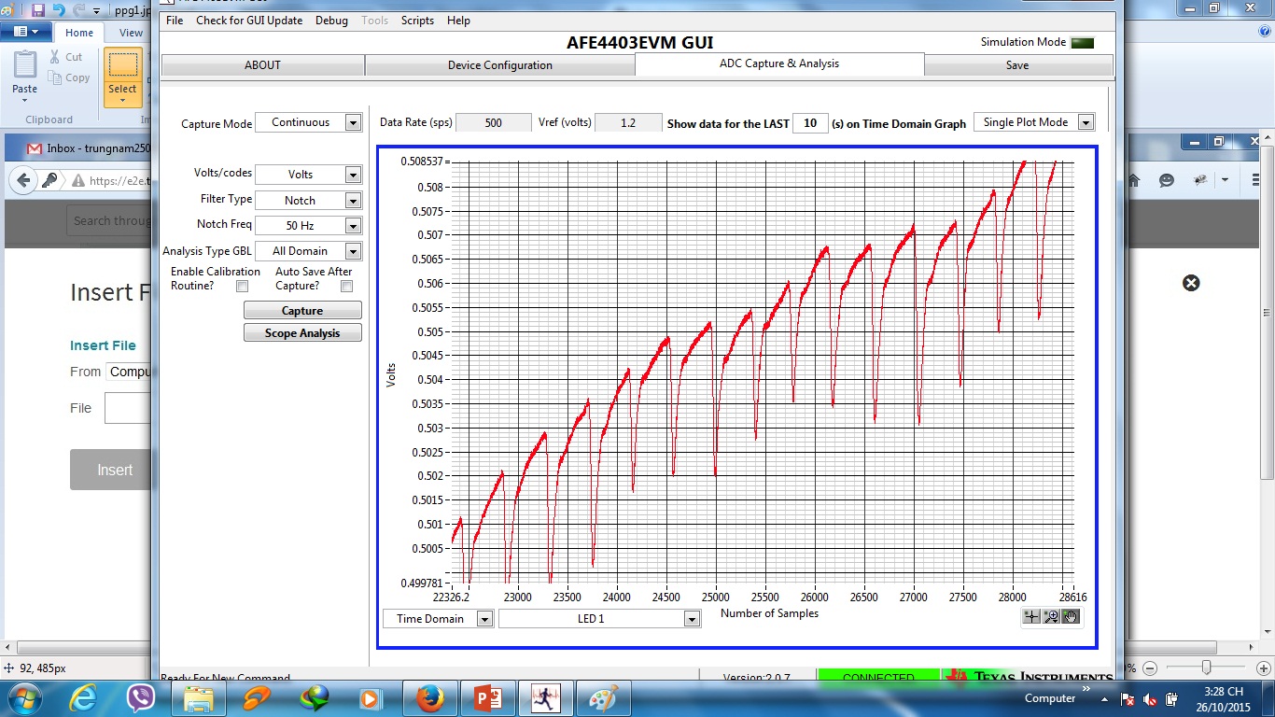The height and width of the screenshot is (717, 1275).
Task: Open the Filter Type dropdown showing Notch
Action: (308, 200)
